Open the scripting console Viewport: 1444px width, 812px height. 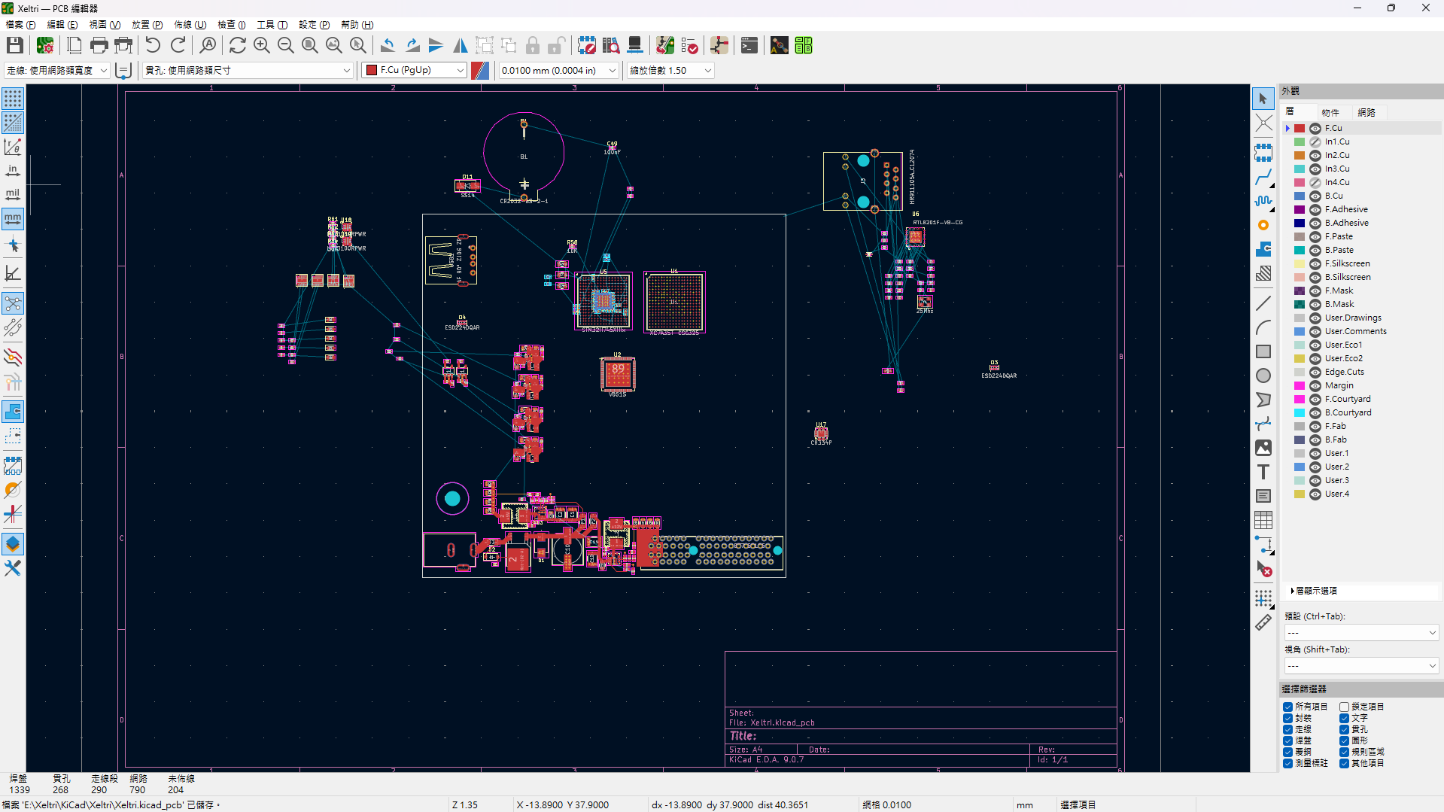pos(749,45)
